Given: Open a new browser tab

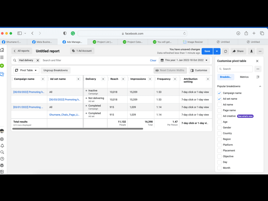Looking at the screenshot, I should coord(254,33).
